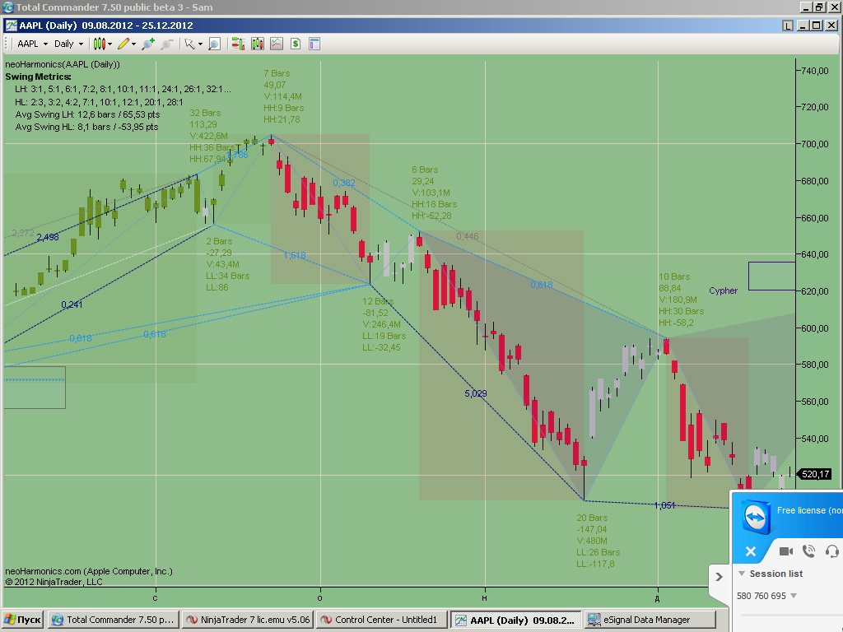Open the arrow cursor mode tool

(x=191, y=44)
